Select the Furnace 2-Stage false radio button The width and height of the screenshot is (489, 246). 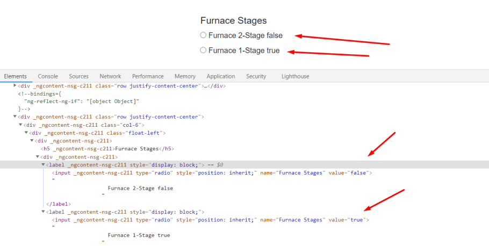point(203,35)
